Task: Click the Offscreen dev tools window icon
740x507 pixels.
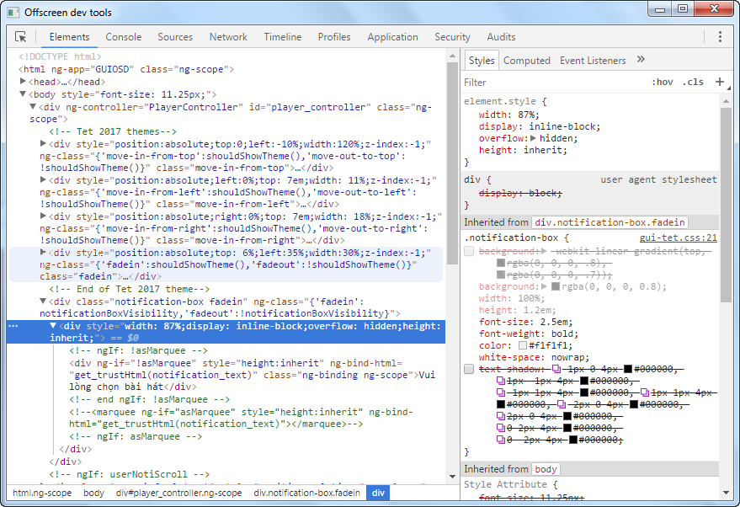Action: click(13, 13)
